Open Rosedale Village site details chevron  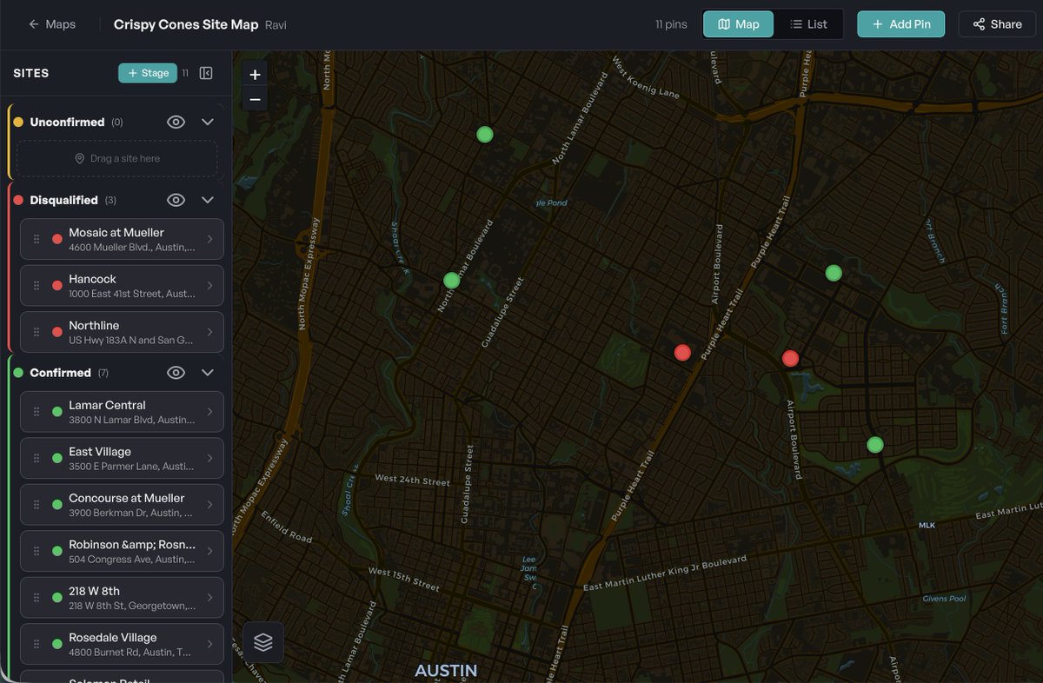click(x=209, y=644)
